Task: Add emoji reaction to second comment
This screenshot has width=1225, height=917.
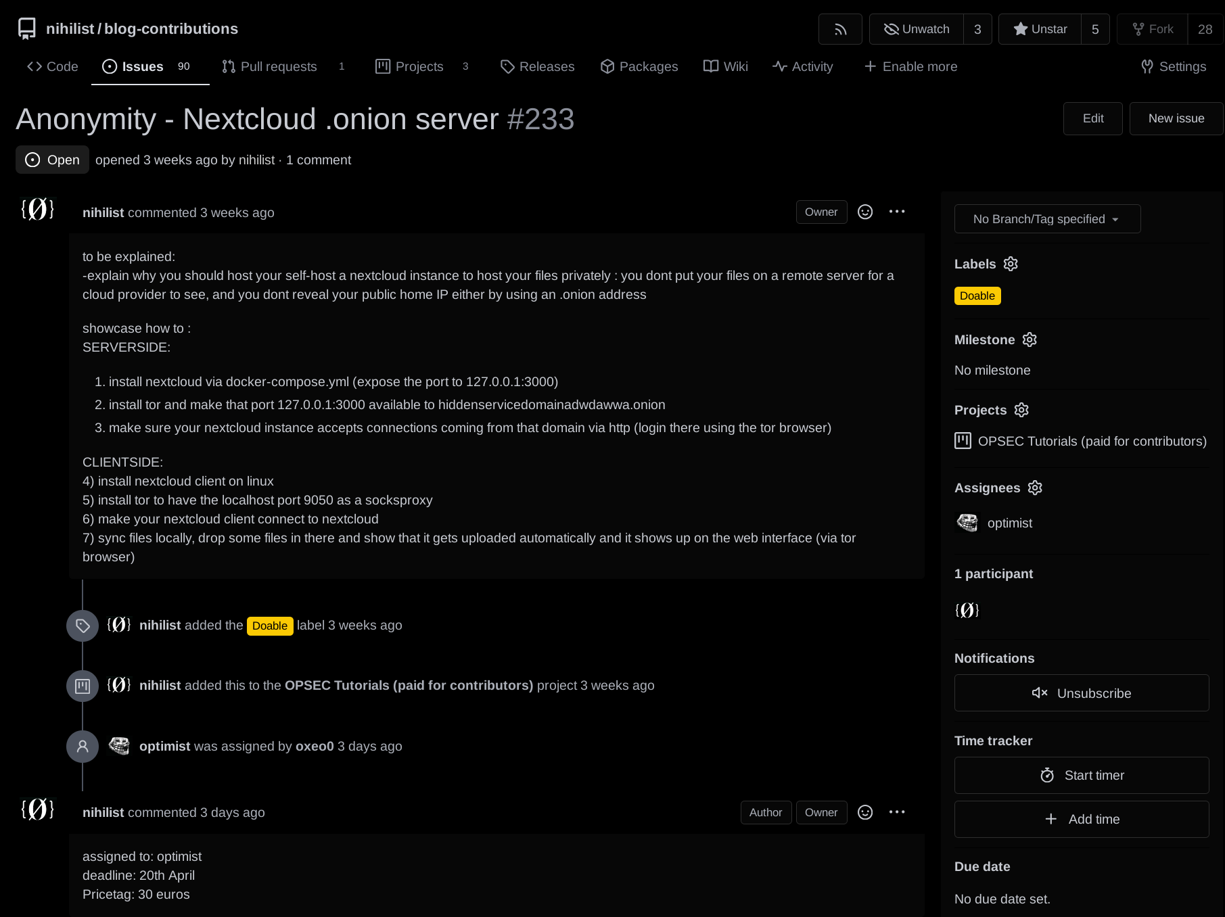Action: (865, 812)
